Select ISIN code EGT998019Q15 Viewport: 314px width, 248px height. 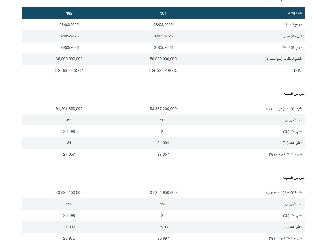[163, 70]
